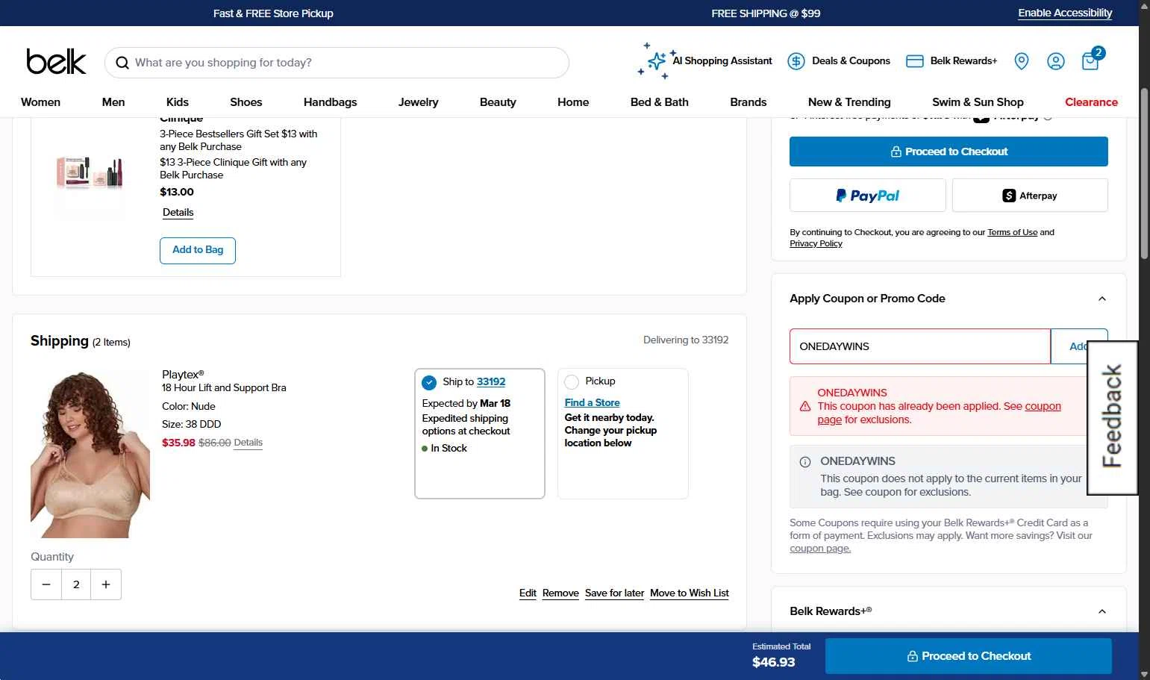Open the coupon page link under the savings note
Screen dimensions: 1150x680
coord(820,549)
